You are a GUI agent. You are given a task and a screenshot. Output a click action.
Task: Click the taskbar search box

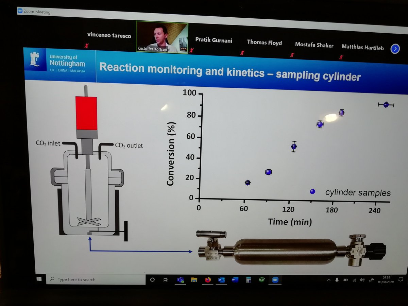coord(96,279)
